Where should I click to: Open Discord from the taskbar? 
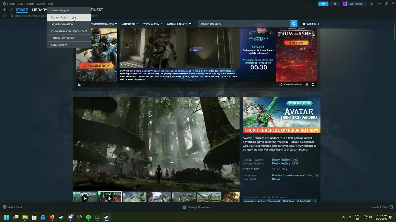(x=70, y=217)
